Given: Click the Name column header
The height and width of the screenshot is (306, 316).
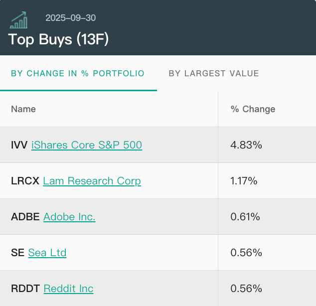Looking at the screenshot, I should (23, 109).
